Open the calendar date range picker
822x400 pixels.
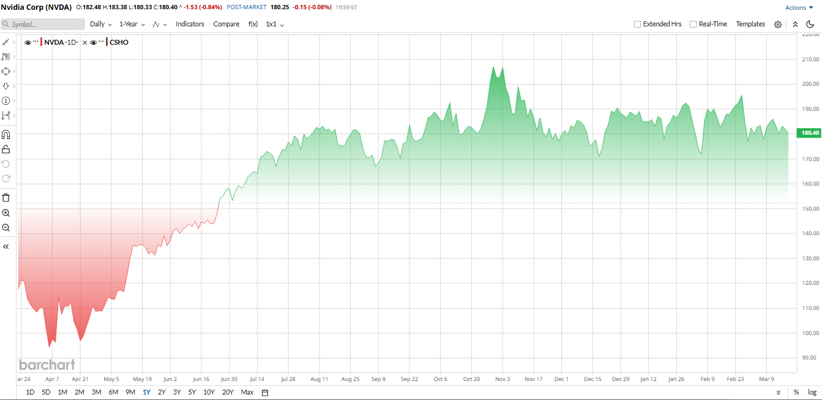coord(265,392)
